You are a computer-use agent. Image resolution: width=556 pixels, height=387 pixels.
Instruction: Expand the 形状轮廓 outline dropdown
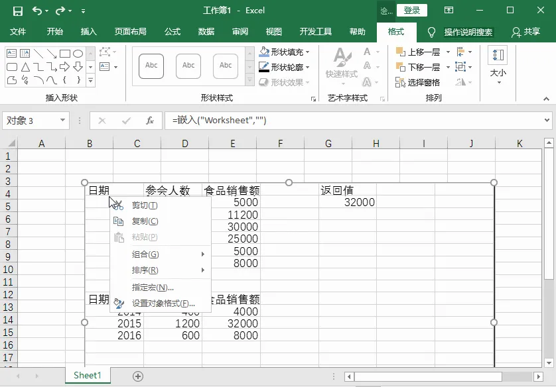308,67
